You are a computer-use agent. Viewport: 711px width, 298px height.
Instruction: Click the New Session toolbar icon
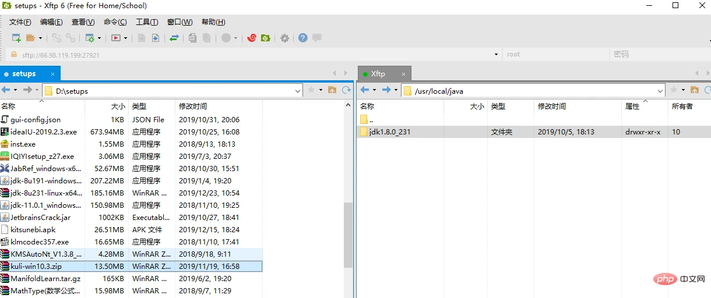point(16,38)
